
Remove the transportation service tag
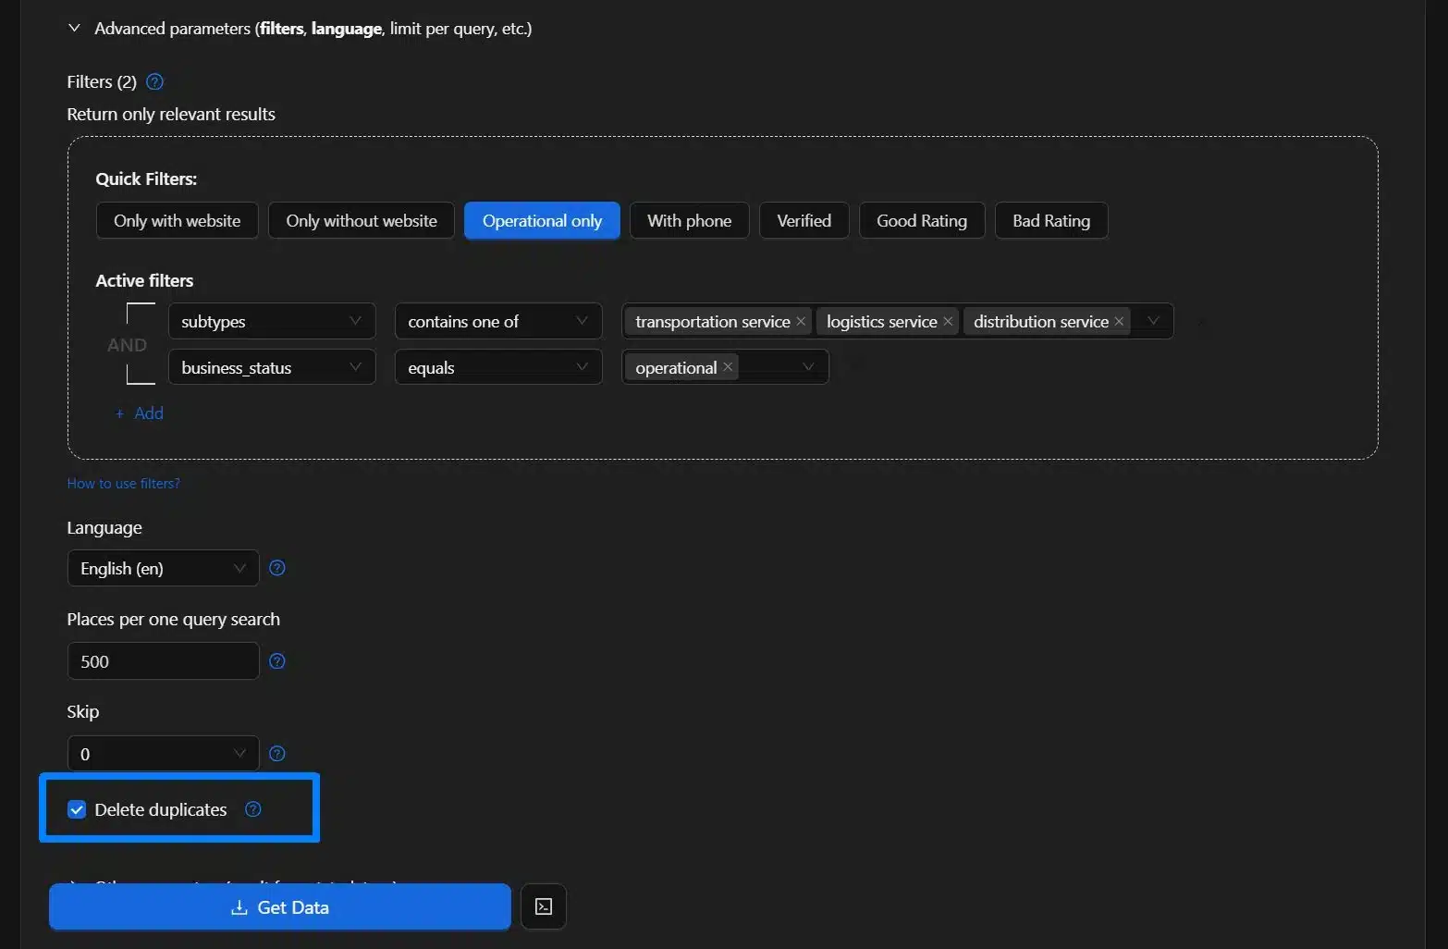tap(801, 322)
